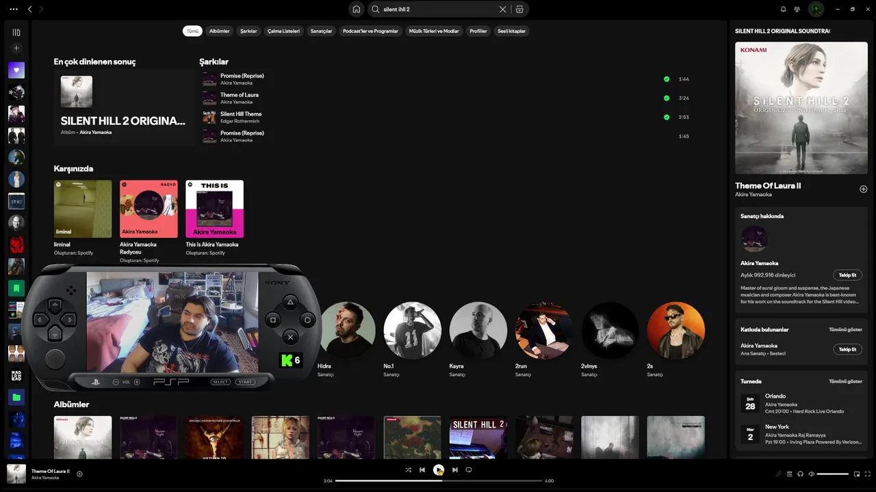Select the Profiller filter tab
The height and width of the screenshot is (492, 876).
pyautogui.click(x=478, y=31)
